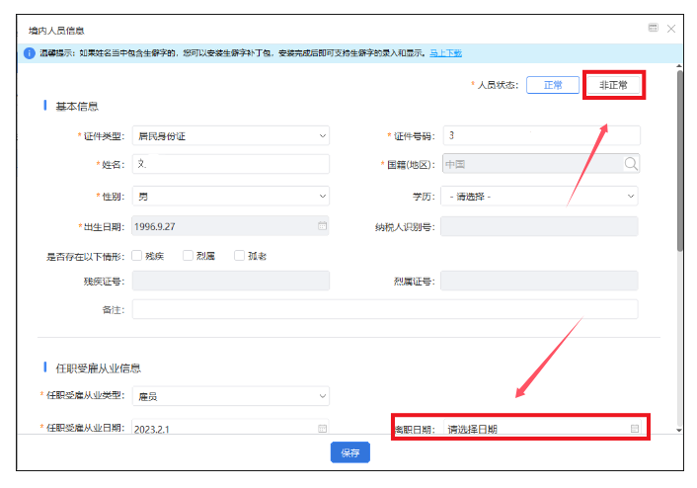
Task: Check the 残疾 checkbox
Action: click(137, 255)
